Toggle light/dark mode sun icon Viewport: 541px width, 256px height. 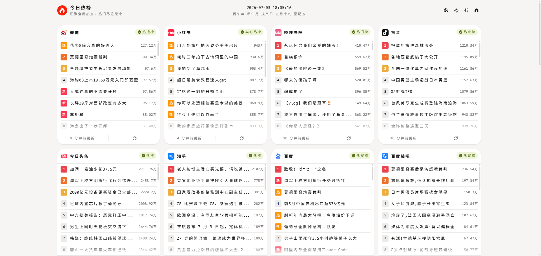456,10
